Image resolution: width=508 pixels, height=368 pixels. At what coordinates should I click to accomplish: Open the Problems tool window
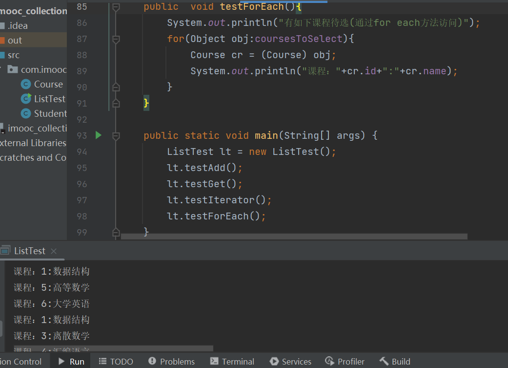[171, 362]
